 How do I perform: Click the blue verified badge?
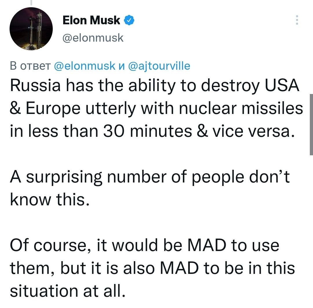[129, 20]
